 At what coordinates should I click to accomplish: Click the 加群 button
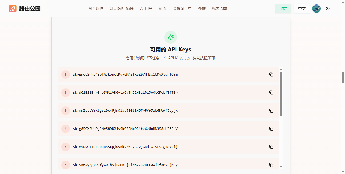[283, 9]
